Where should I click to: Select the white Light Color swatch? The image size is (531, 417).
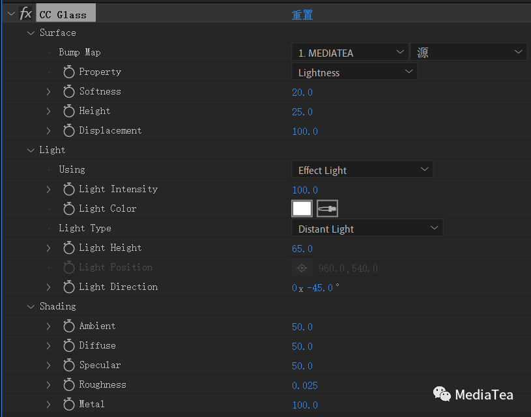[x=302, y=208]
